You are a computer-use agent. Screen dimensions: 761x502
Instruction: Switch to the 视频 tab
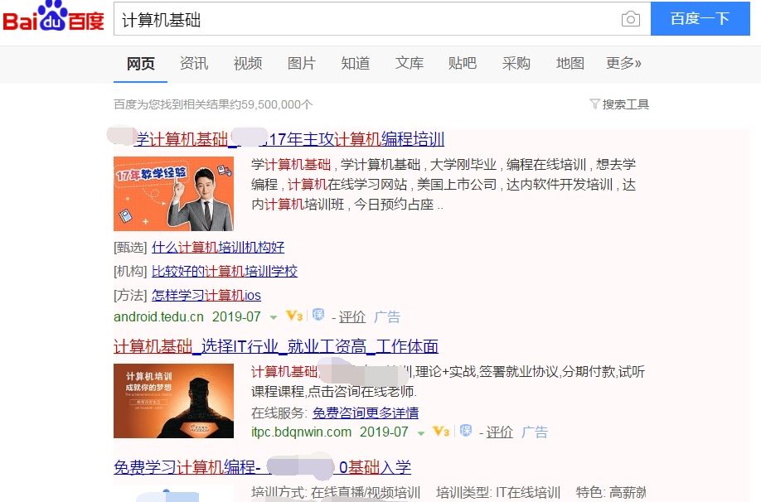point(248,63)
